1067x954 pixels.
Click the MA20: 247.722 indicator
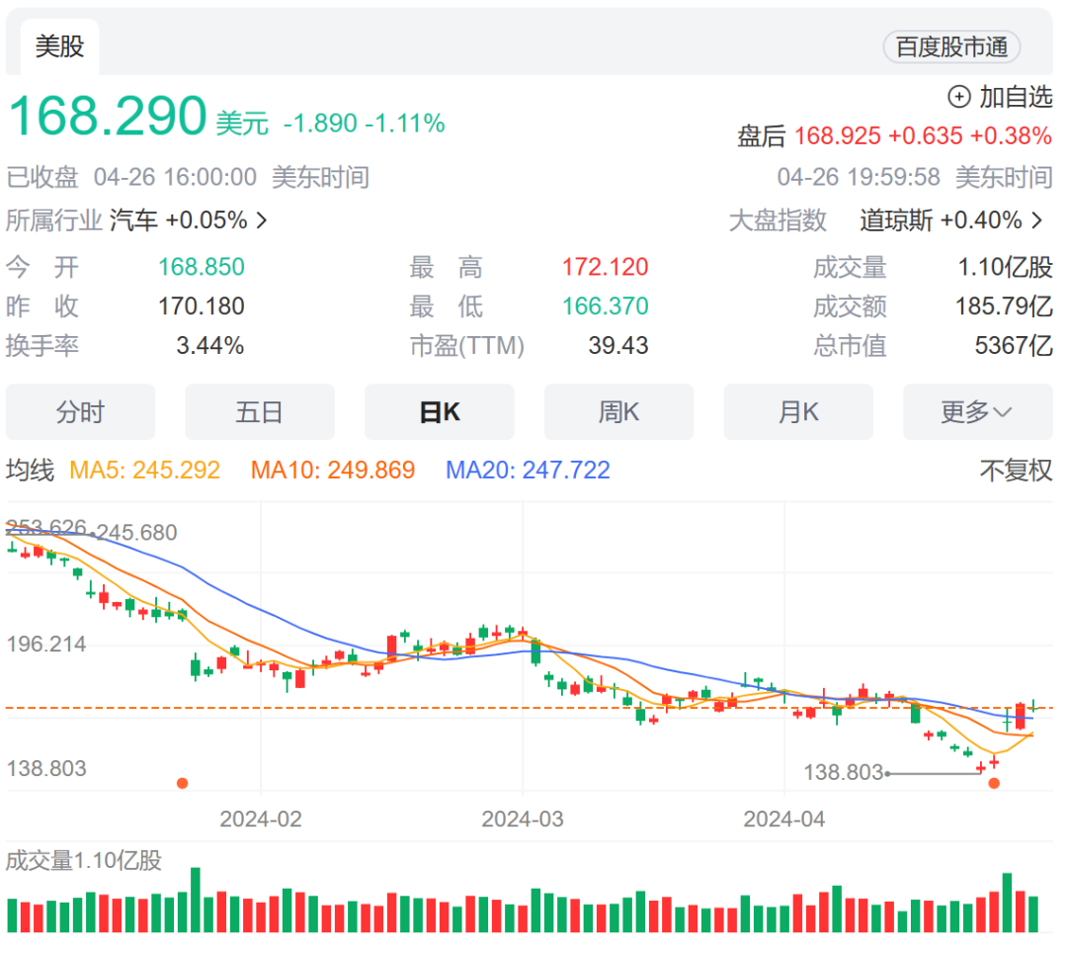[528, 470]
